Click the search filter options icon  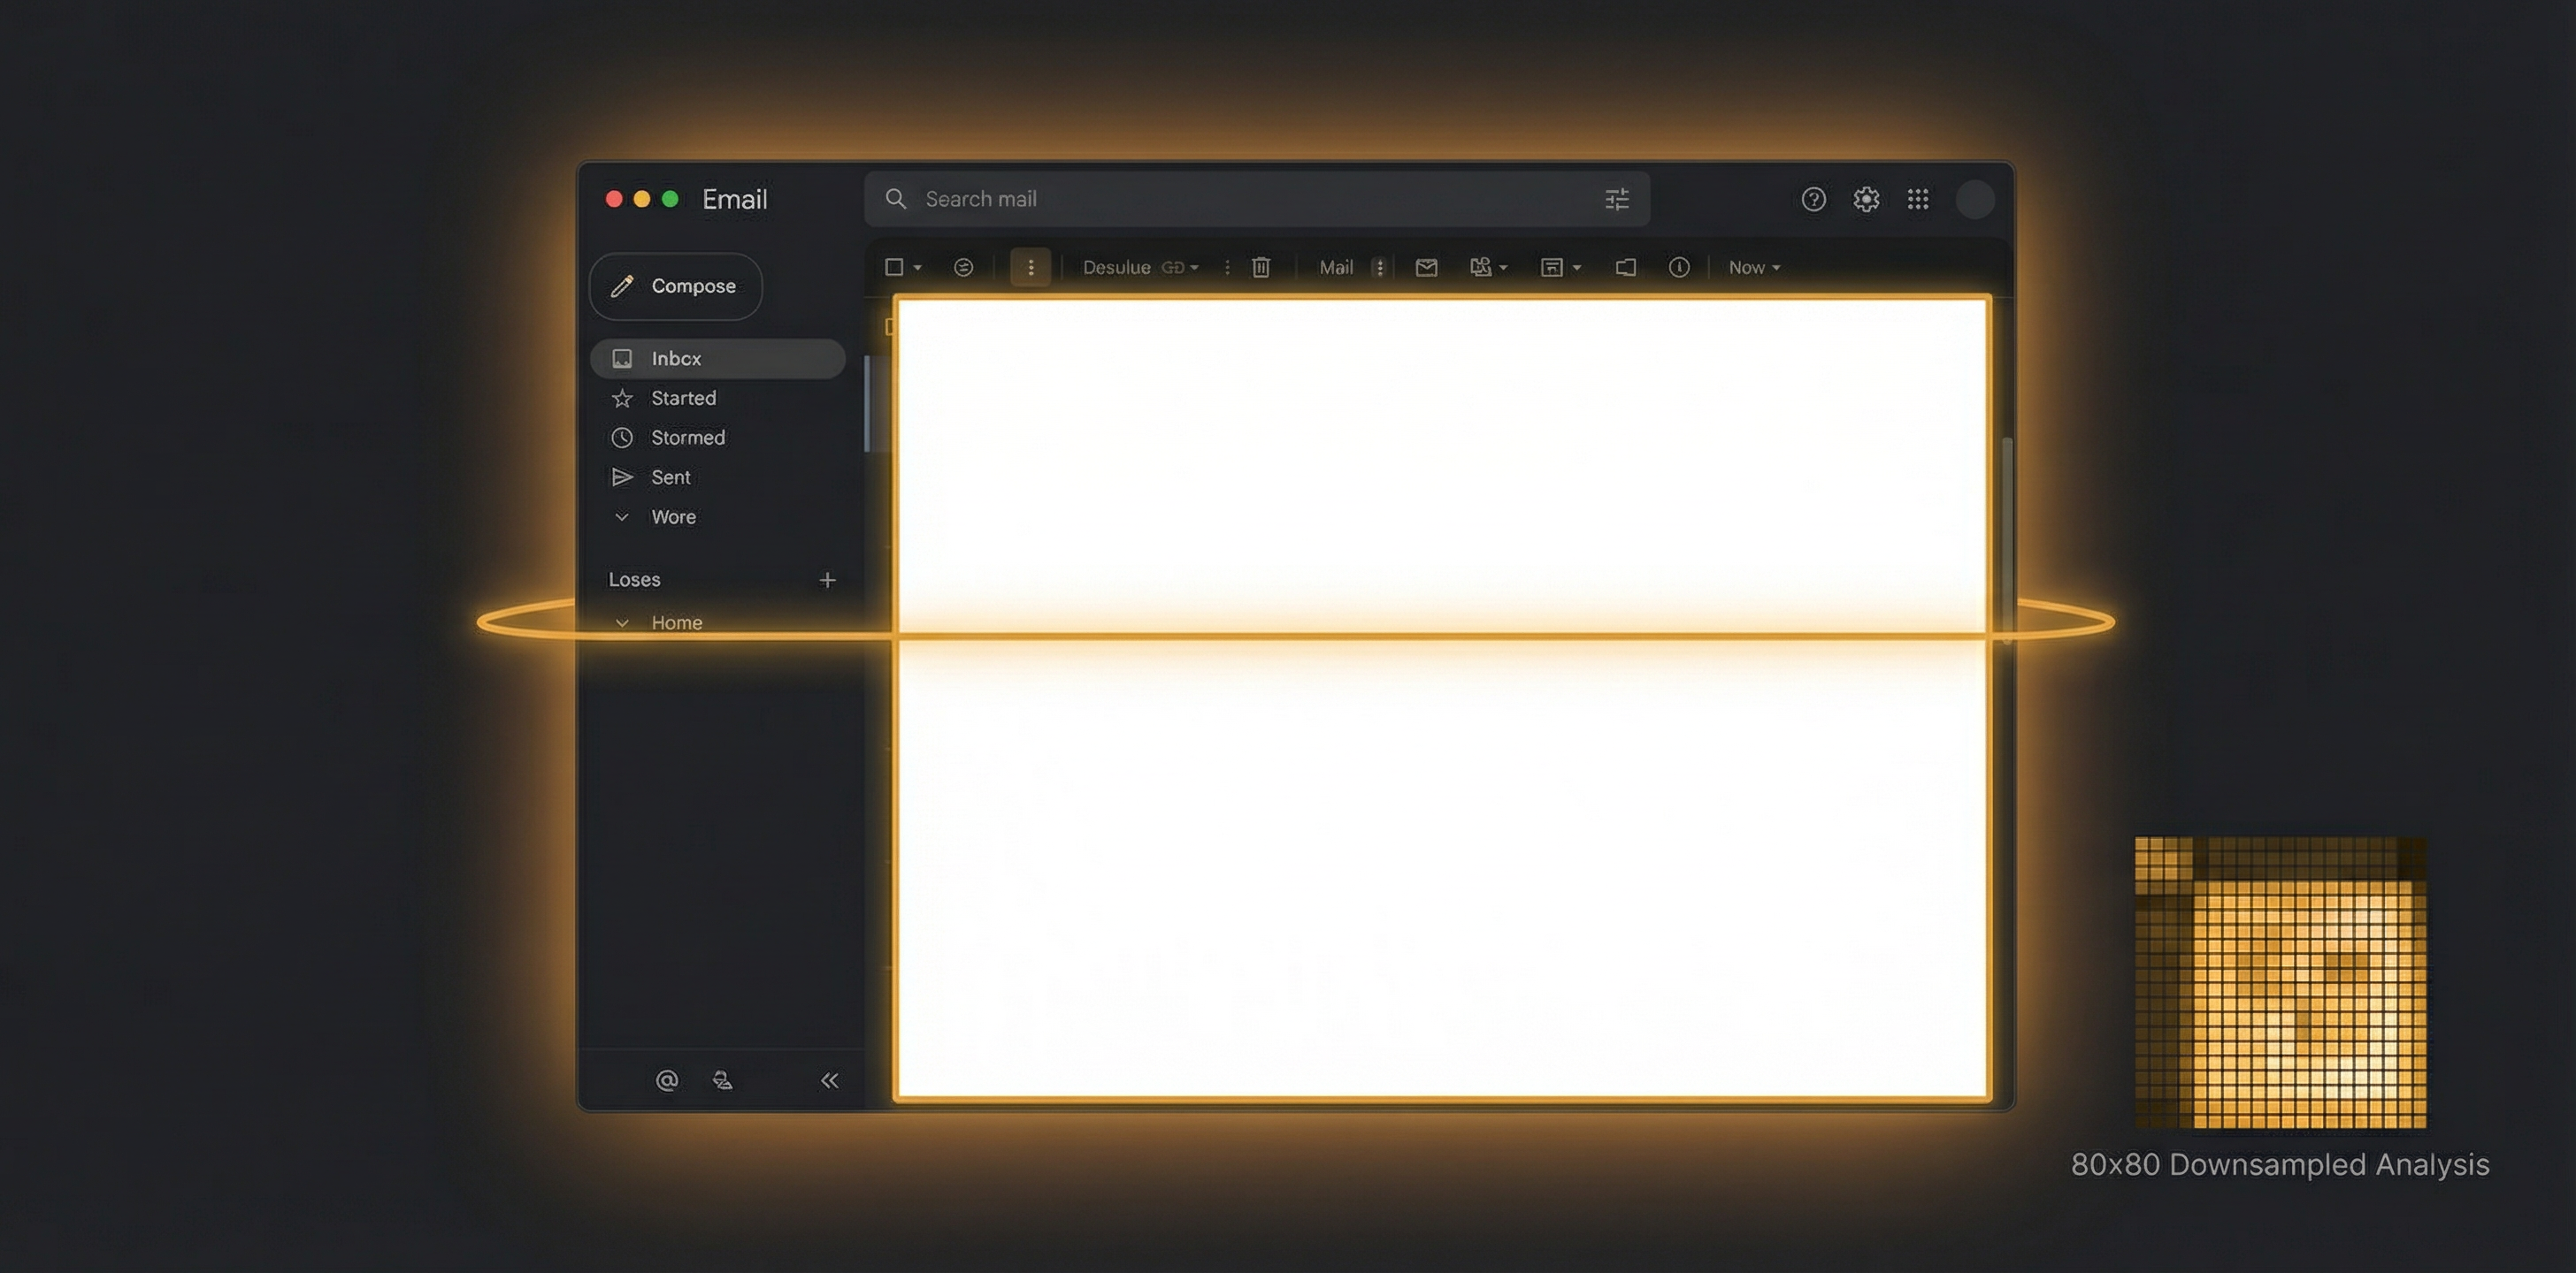point(1616,200)
